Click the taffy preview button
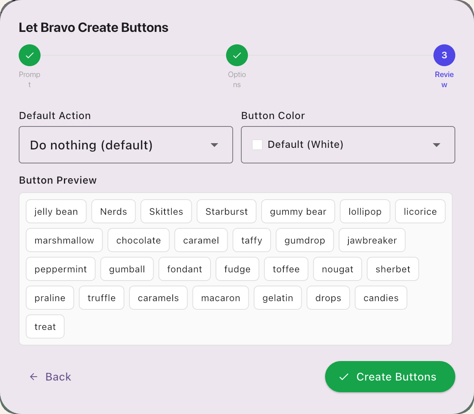This screenshot has height=414, width=474. click(252, 240)
